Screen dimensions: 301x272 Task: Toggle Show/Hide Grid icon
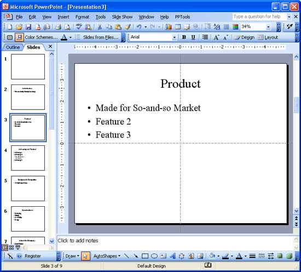(226, 27)
